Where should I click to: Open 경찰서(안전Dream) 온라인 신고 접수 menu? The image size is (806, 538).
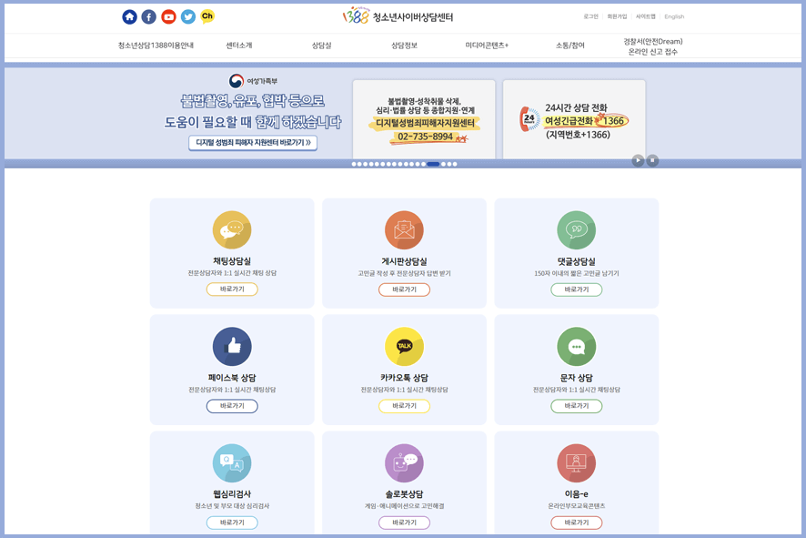coord(653,46)
